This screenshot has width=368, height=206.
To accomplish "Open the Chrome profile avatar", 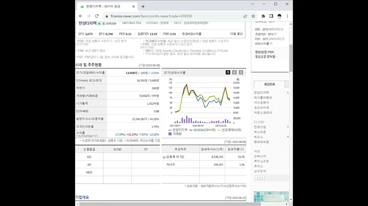I will [279, 16].
